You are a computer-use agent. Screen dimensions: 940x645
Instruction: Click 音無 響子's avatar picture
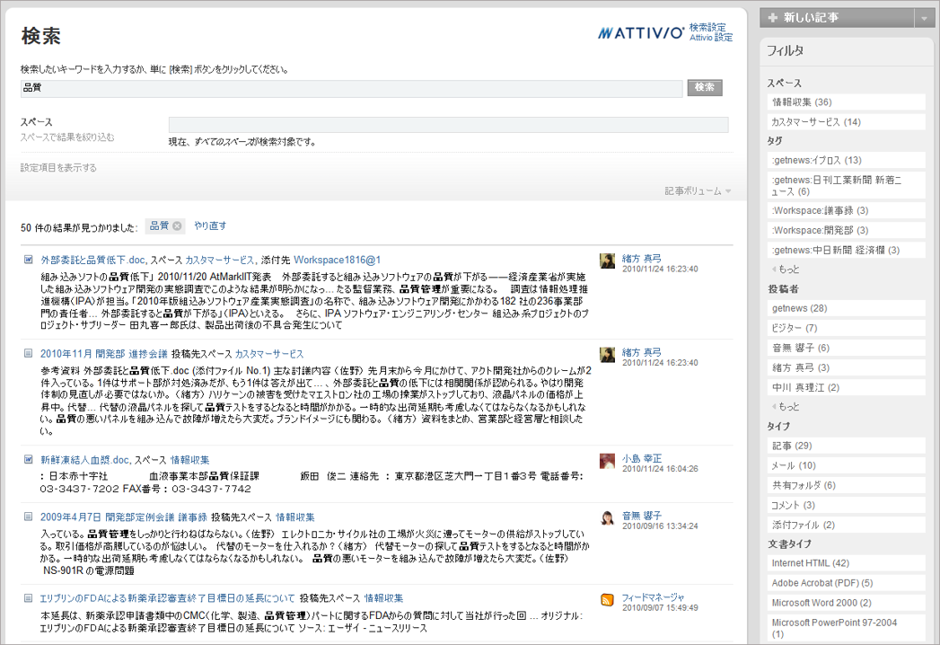tap(607, 518)
